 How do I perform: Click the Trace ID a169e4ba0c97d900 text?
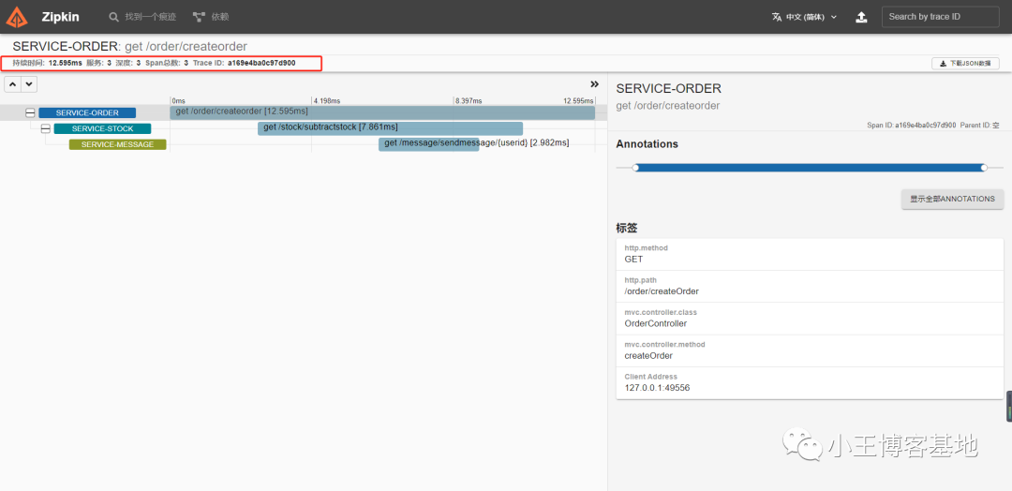tap(244, 63)
